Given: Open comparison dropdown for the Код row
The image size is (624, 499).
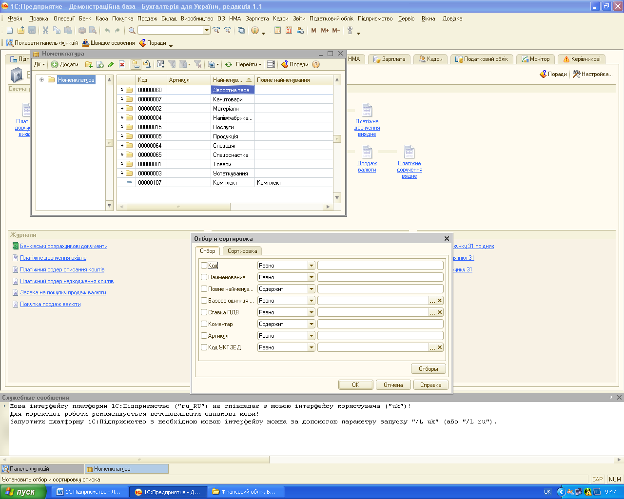Looking at the screenshot, I should tap(312, 266).
